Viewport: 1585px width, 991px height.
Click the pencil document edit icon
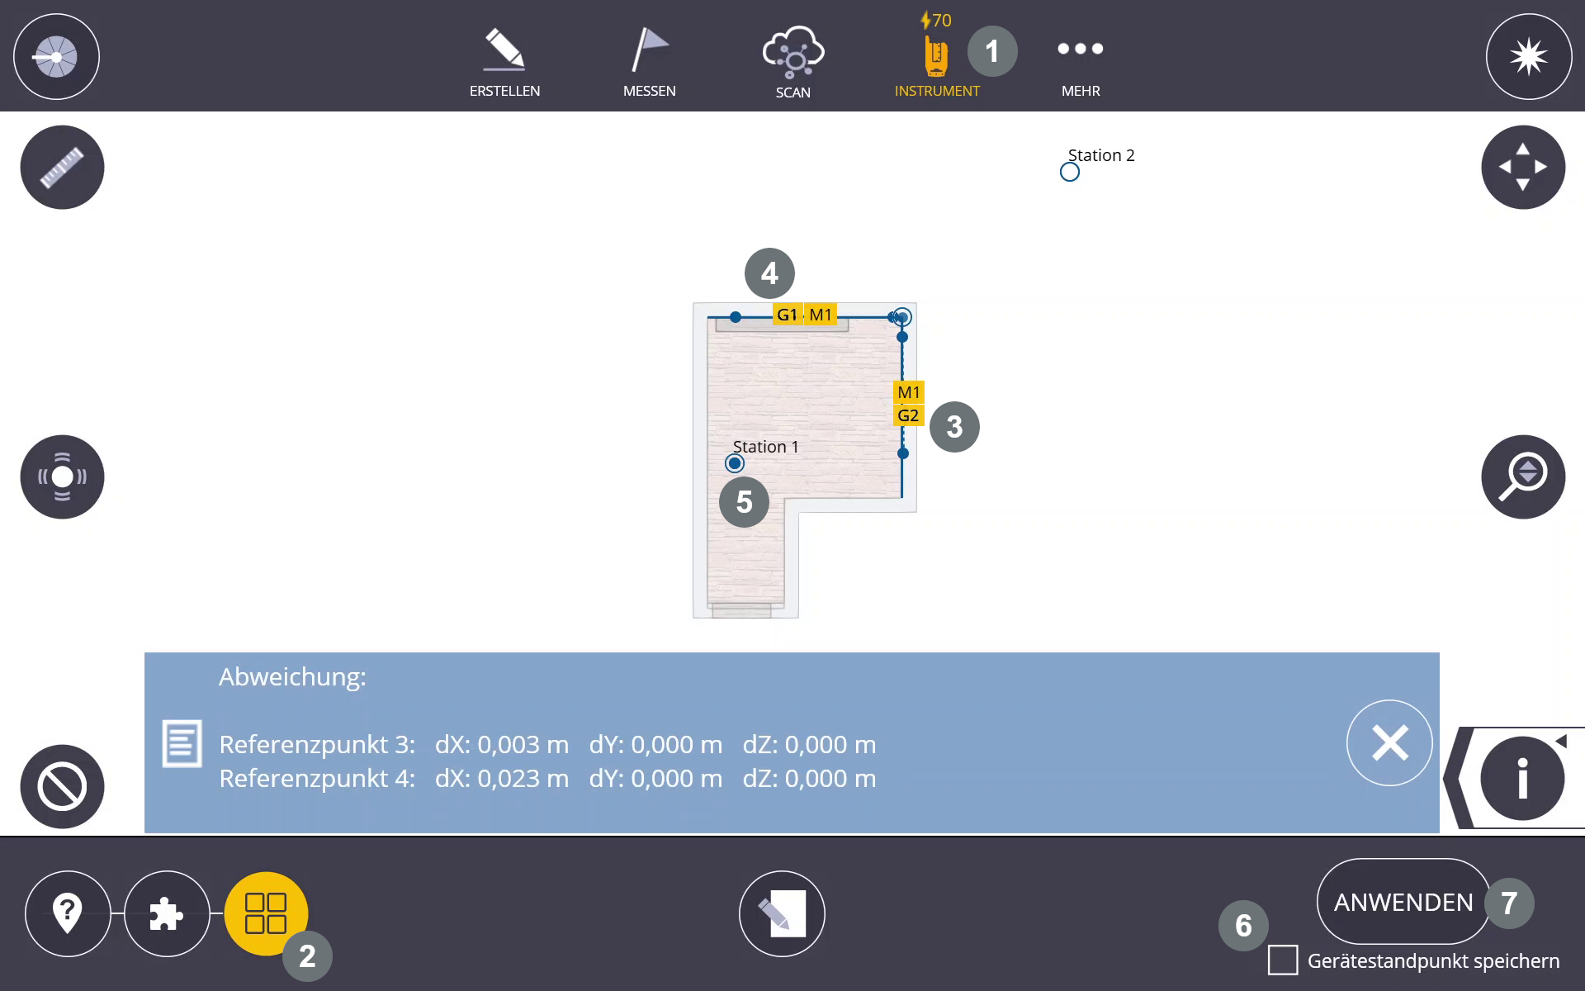(x=782, y=913)
